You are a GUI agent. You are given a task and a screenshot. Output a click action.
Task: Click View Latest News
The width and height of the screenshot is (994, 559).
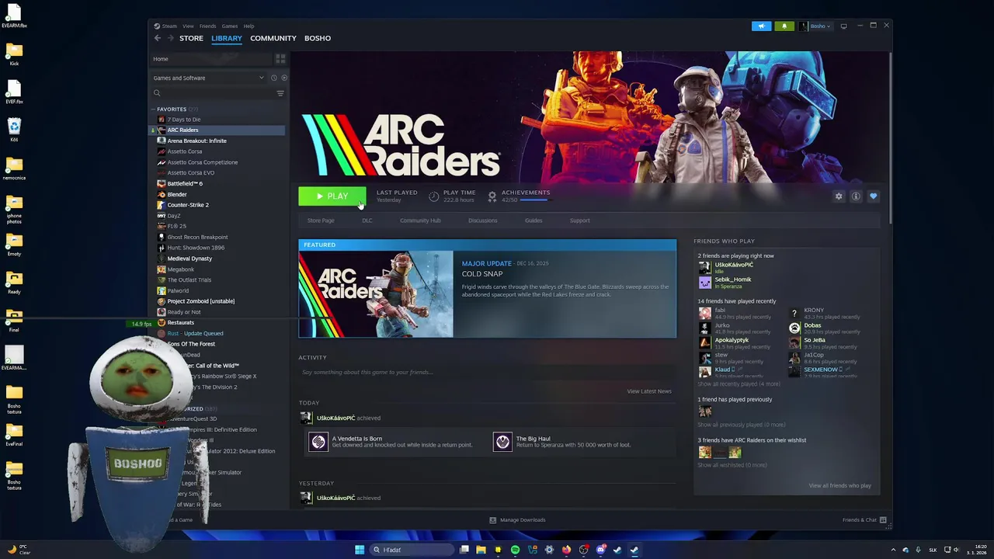[649, 391]
